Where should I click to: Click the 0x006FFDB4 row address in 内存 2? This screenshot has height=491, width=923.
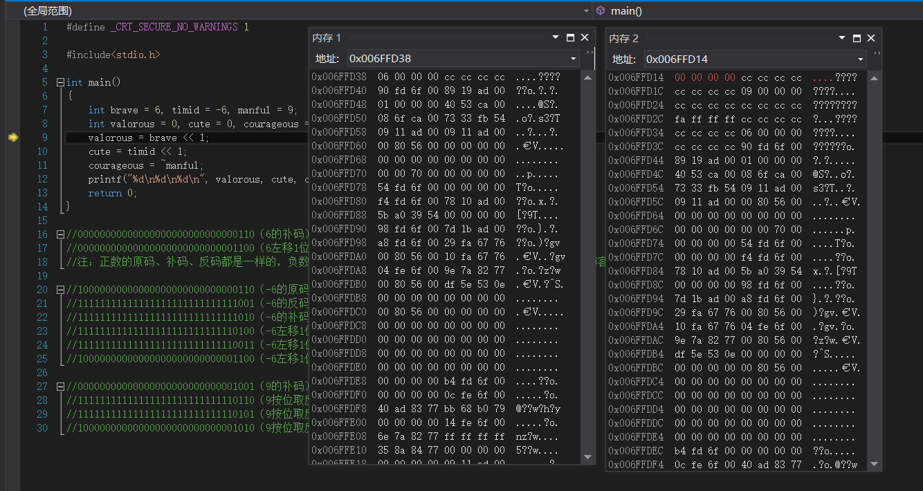(x=636, y=354)
